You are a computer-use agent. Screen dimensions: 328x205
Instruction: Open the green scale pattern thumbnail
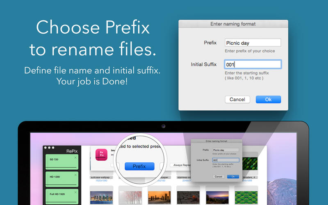(x=246, y=197)
